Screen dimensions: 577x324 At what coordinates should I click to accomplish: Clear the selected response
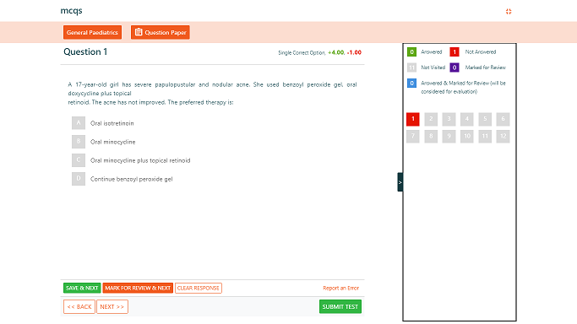pos(199,288)
